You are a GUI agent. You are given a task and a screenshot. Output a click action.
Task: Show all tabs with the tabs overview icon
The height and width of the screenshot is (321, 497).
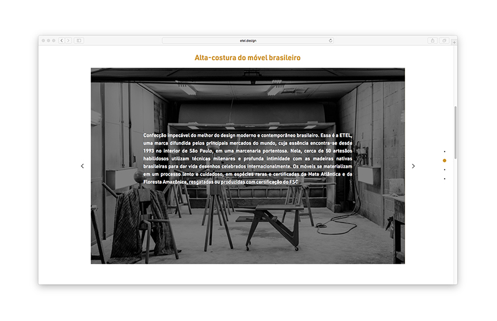444,40
